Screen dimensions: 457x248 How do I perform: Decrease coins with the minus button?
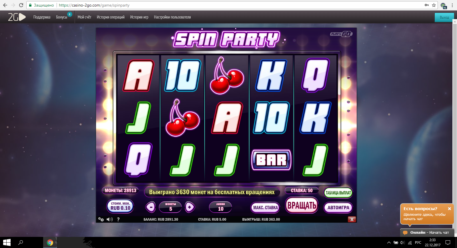pyautogui.click(x=151, y=207)
